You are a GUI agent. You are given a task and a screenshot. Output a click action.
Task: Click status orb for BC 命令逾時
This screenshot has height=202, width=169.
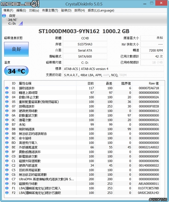coord(7,138)
